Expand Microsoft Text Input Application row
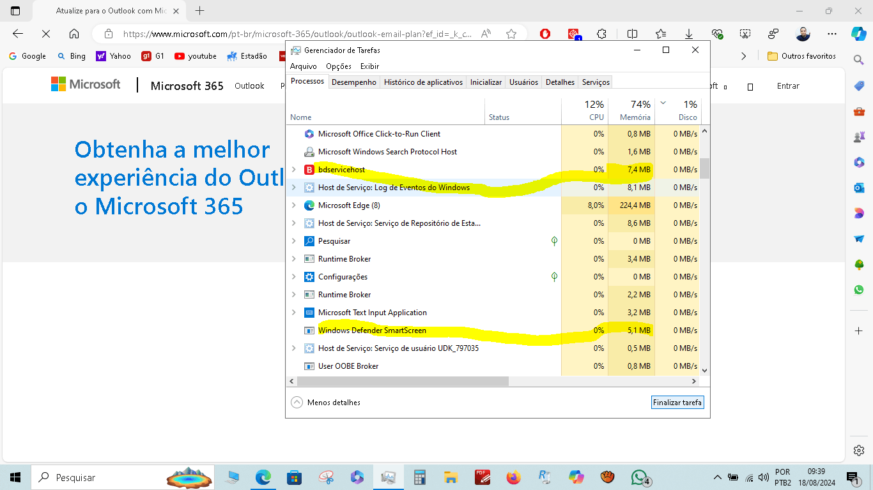 (293, 313)
